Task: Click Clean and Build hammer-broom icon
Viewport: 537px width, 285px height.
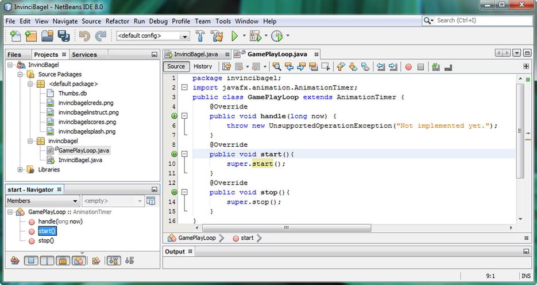Action: [217, 36]
